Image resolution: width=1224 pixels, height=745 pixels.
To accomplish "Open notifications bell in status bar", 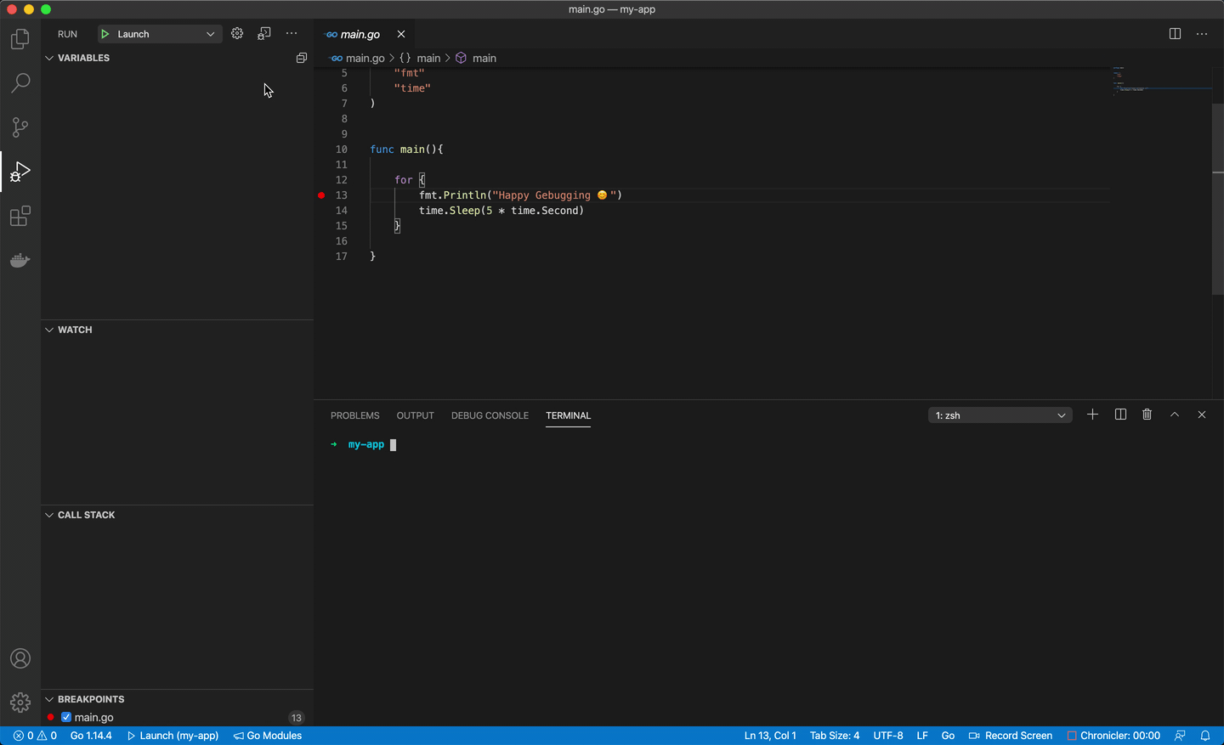I will pyautogui.click(x=1205, y=736).
